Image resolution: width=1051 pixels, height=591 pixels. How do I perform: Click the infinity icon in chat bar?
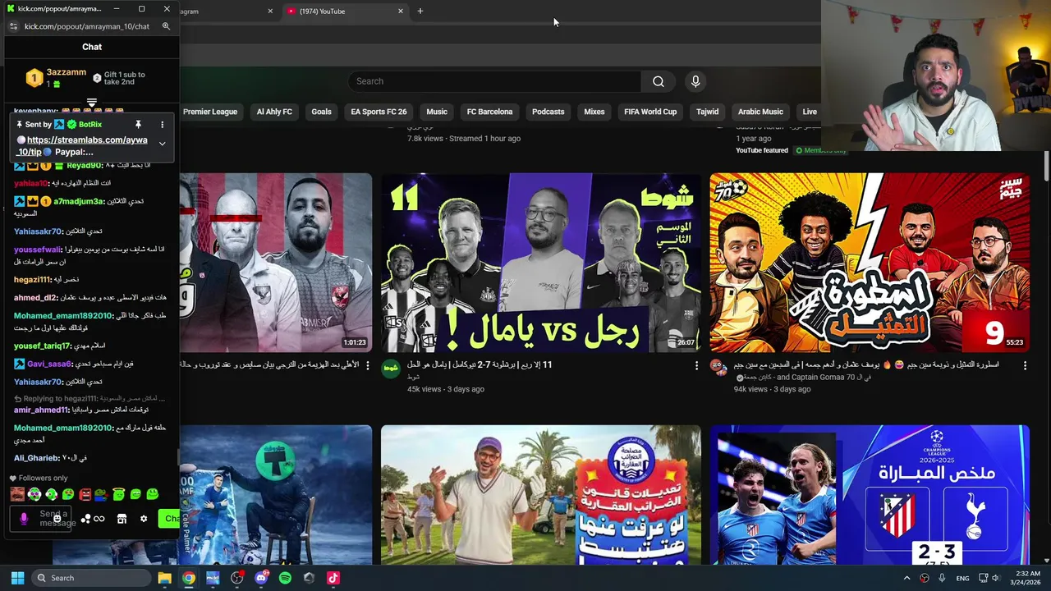point(99,519)
